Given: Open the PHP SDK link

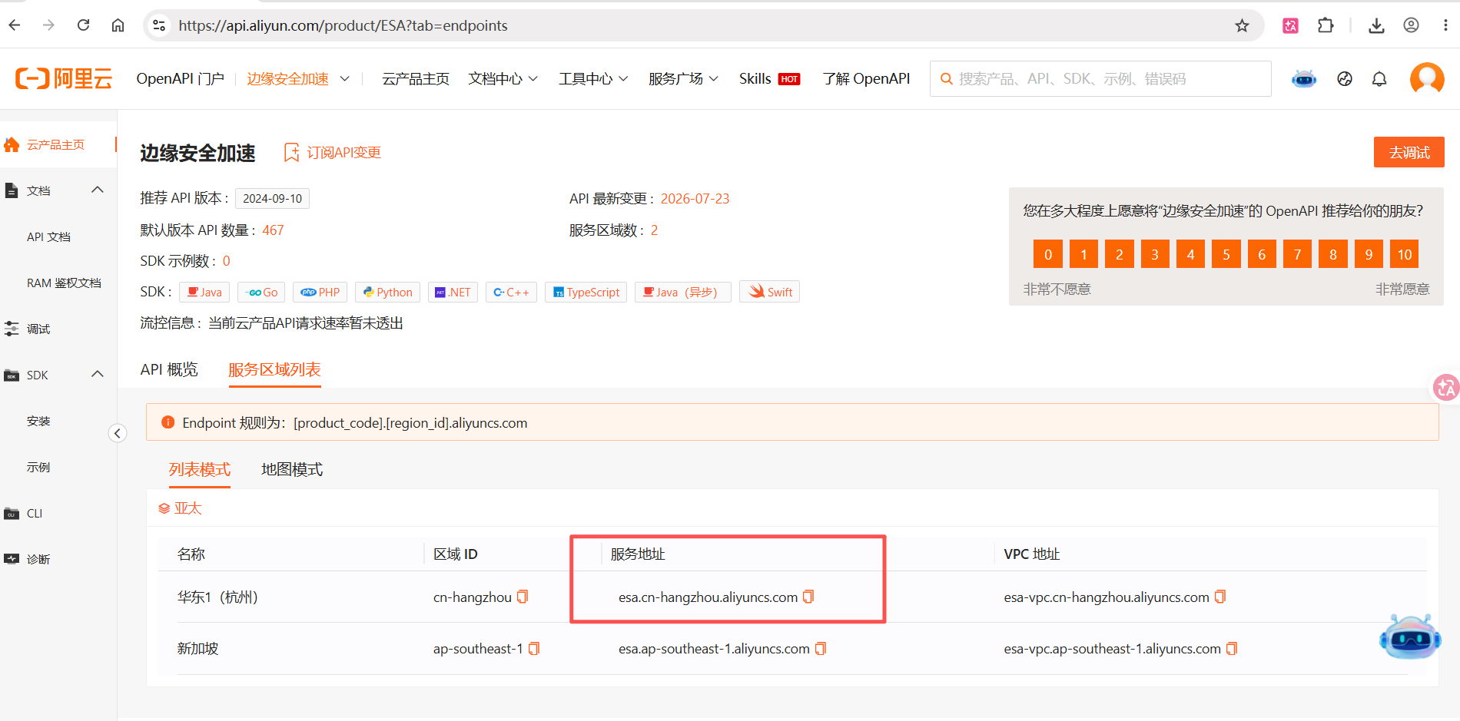Looking at the screenshot, I should pos(320,292).
